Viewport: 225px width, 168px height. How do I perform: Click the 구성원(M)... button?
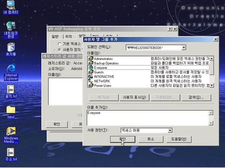(x=165, y=97)
